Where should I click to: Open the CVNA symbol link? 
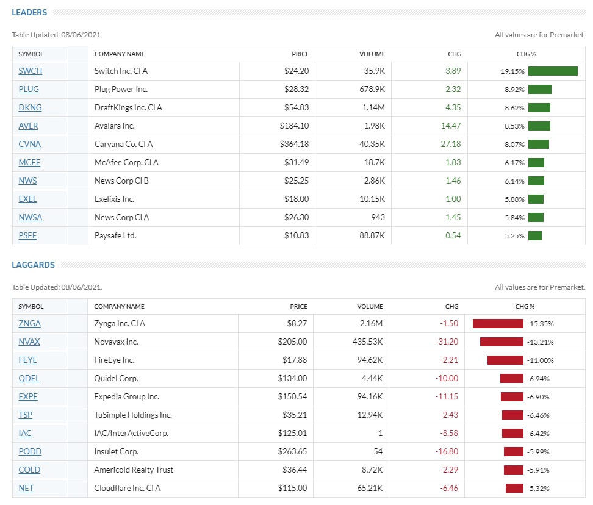pyautogui.click(x=29, y=145)
